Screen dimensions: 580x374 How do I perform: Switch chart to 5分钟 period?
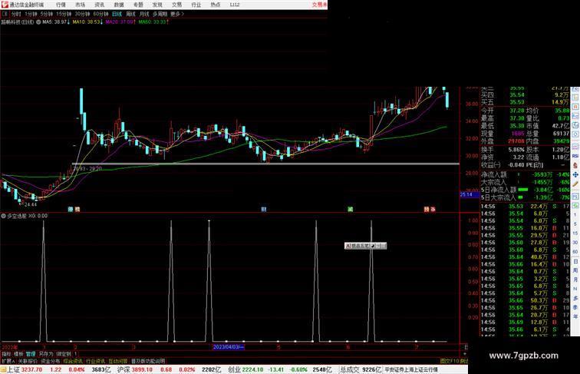47,14
